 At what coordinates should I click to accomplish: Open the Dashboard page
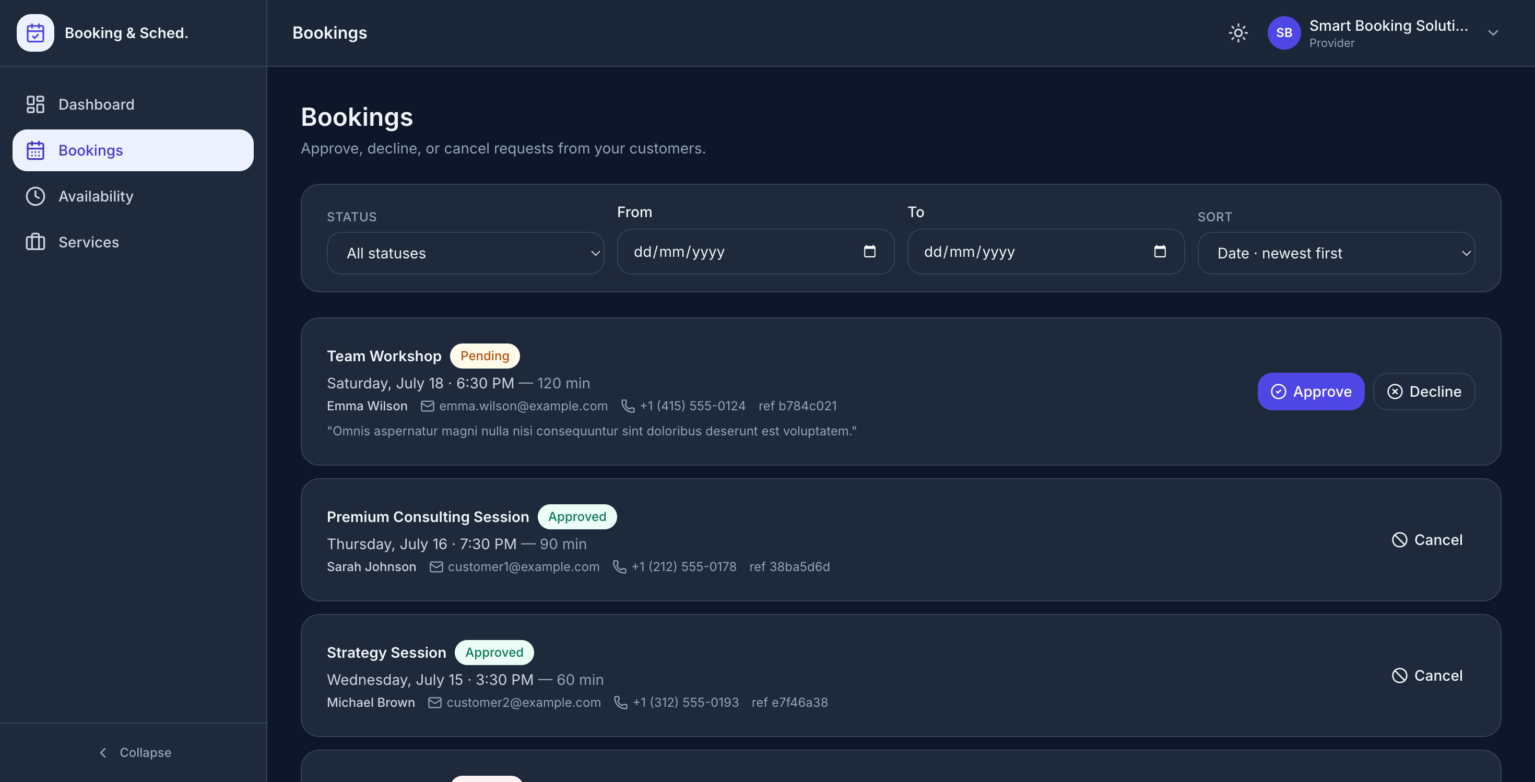[133, 104]
